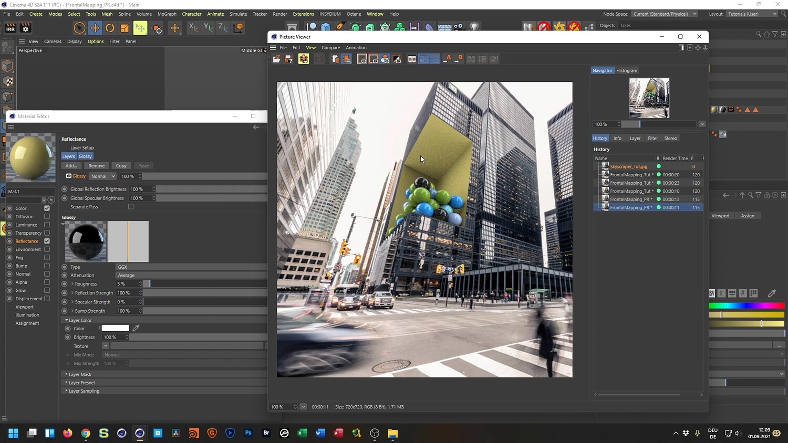Viewport: 788px width, 443px height.
Task: Activate the Scale tool in main toolbar
Action: click(125, 28)
